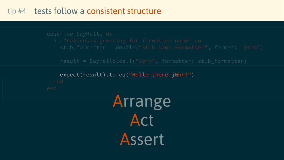Click the "tip #4" label

[17, 11]
